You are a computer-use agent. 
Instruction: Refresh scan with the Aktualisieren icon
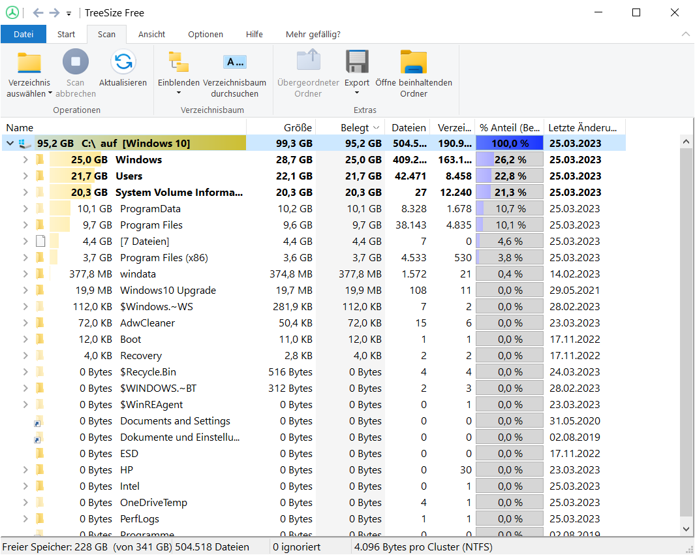click(x=123, y=61)
